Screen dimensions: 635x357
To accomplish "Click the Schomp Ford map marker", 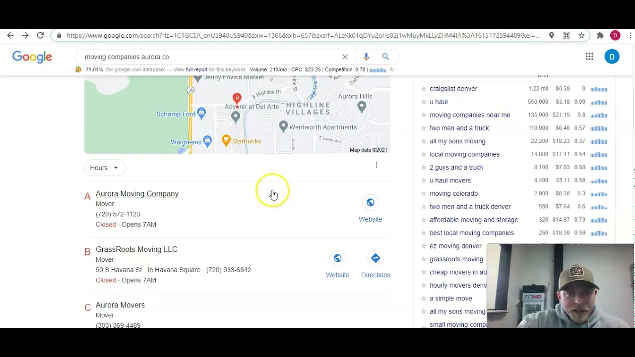I will tap(201, 114).
